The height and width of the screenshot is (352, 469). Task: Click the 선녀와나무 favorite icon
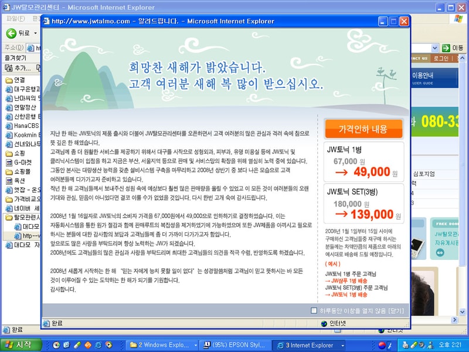point(9,144)
